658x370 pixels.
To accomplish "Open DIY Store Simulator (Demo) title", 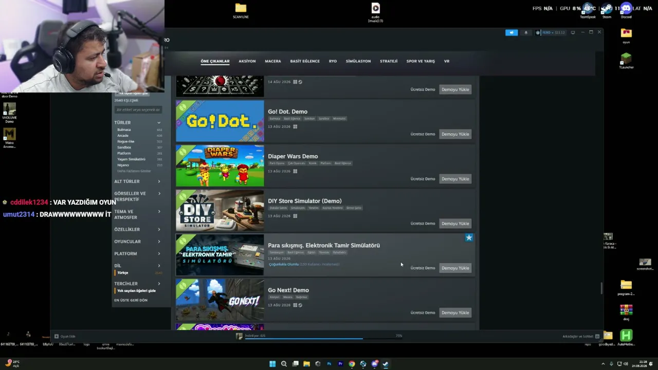I will (304, 201).
